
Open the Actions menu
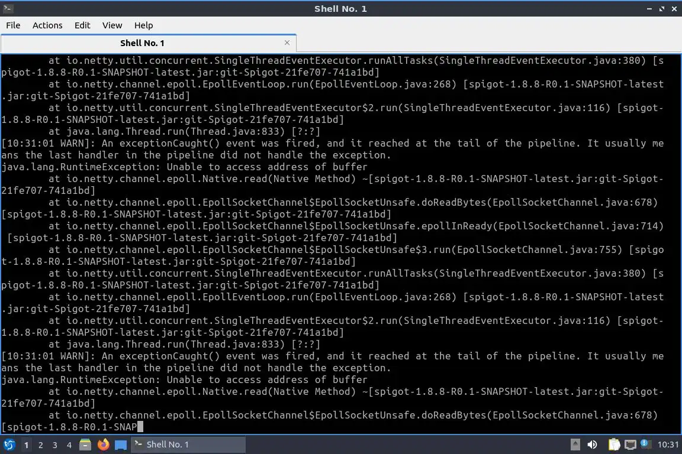coord(47,25)
